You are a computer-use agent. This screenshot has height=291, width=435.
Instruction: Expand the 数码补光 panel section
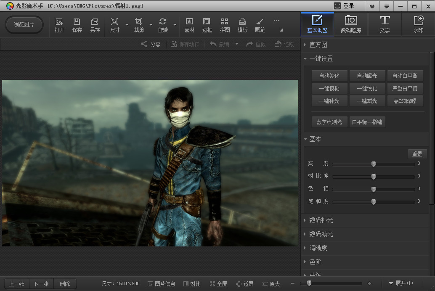(321, 220)
